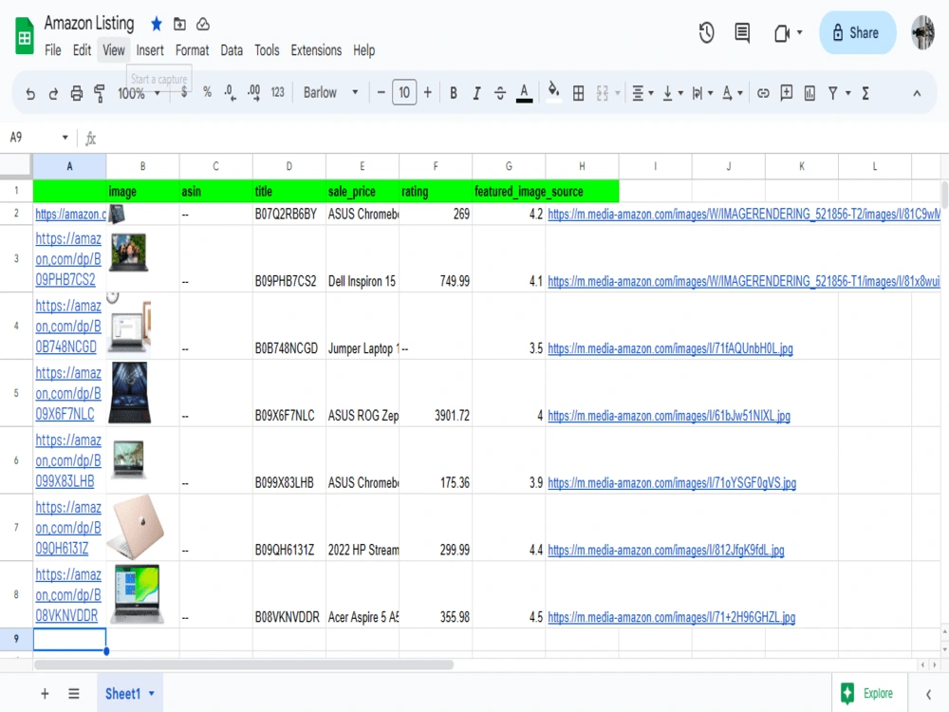This screenshot has width=949, height=712.
Task: Open the Data menu
Action: tap(232, 50)
